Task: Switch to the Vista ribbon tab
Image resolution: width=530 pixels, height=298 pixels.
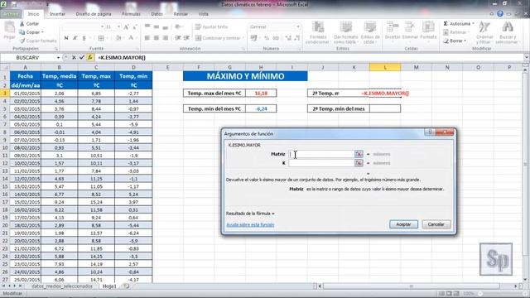Action: [x=203, y=14]
